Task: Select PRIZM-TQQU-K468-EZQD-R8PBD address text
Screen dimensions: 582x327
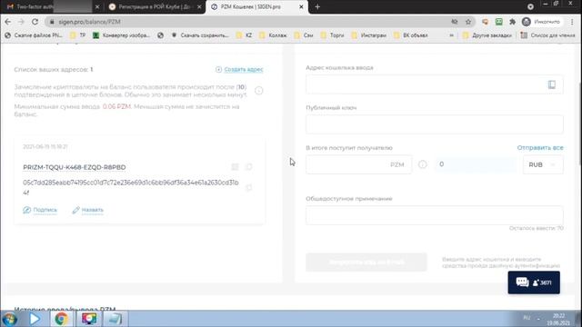Action: click(75, 167)
